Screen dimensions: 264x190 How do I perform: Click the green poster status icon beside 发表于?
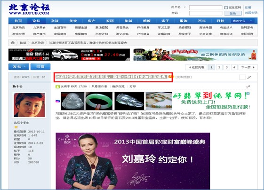(x=57, y=87)
